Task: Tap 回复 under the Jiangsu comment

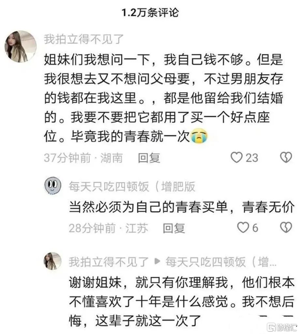Action: point(174,228)
